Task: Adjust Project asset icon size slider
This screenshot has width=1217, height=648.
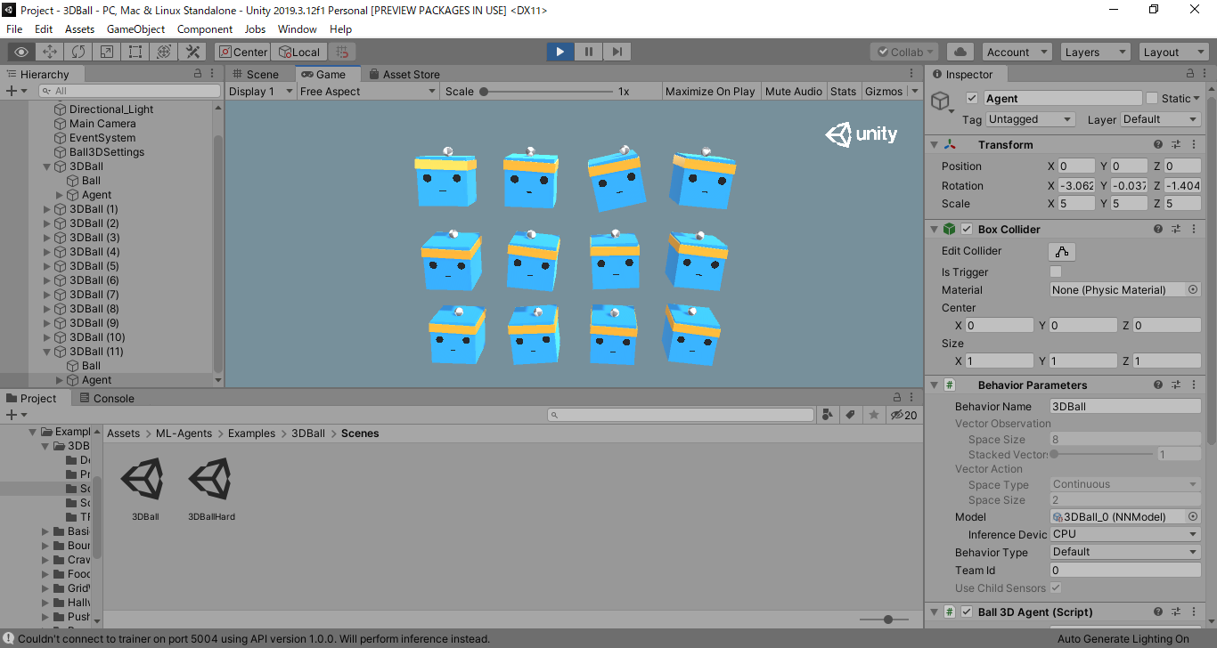Action: pos(884,620)
